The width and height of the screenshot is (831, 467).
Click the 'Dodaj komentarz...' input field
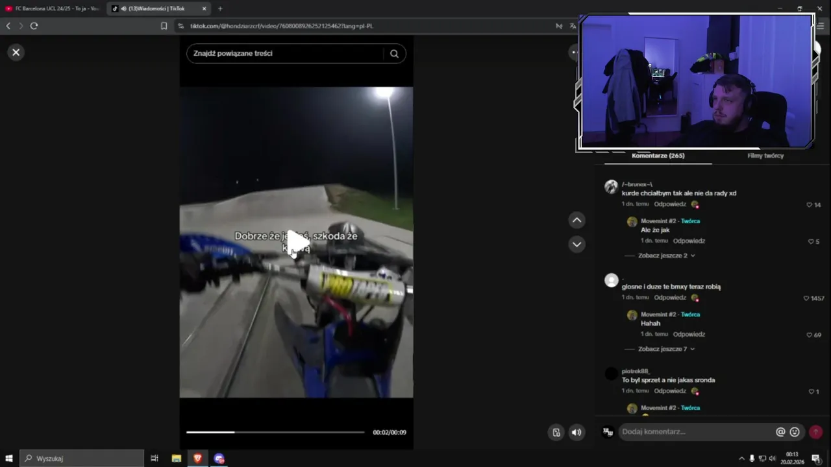[x=696, y=432]
